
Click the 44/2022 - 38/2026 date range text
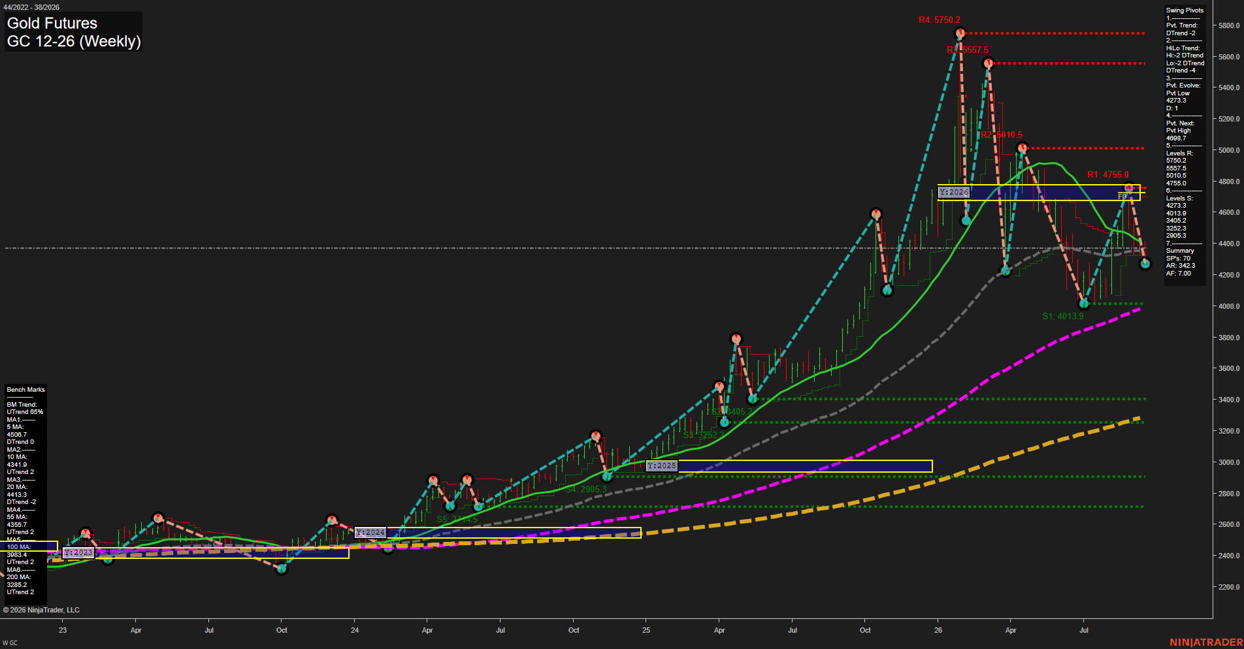pyautogui.click(x=31, y=7)
